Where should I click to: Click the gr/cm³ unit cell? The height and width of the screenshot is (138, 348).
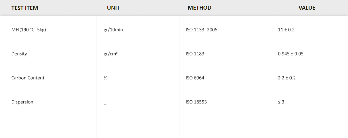tap(111, 54)
